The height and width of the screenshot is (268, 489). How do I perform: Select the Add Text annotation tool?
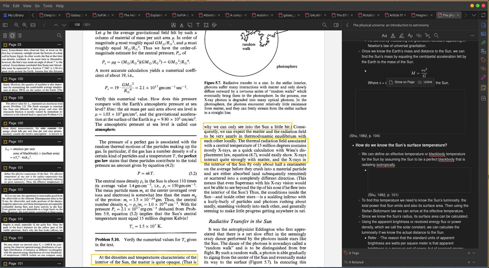pyautogui.click(x=198, y=25)
